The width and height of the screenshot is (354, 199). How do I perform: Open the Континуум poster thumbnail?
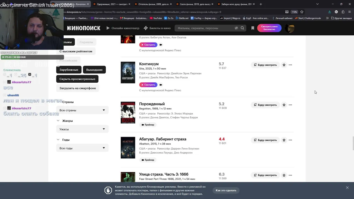(x=128, y=72)
